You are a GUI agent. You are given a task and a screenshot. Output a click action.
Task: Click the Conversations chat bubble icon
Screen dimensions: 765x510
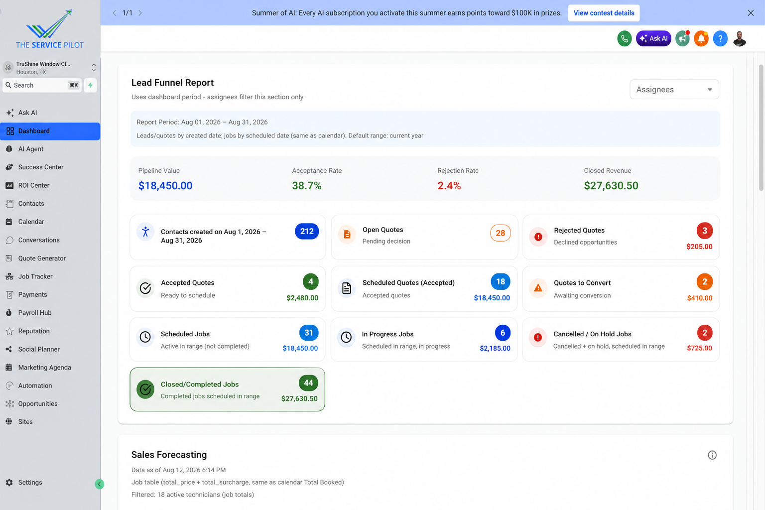coord(9,240)
